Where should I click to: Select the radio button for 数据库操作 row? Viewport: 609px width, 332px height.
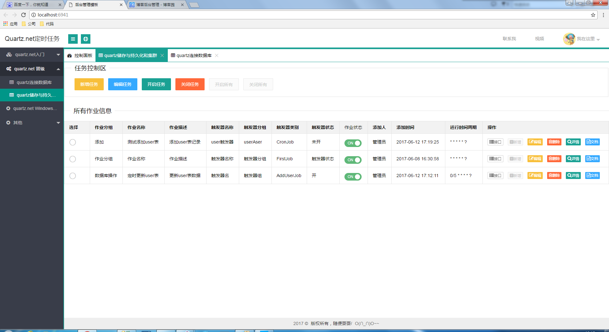pyautogui.click(x=73, y=176)
